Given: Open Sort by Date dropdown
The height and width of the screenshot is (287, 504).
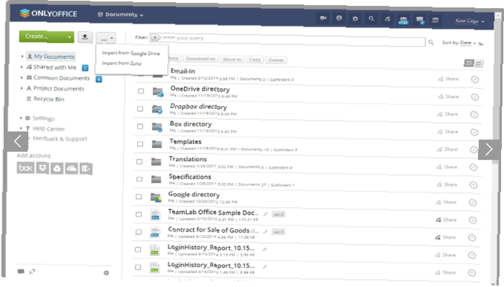Looking at the screenshot, I should pyautogui.click(x=467, y=43).
